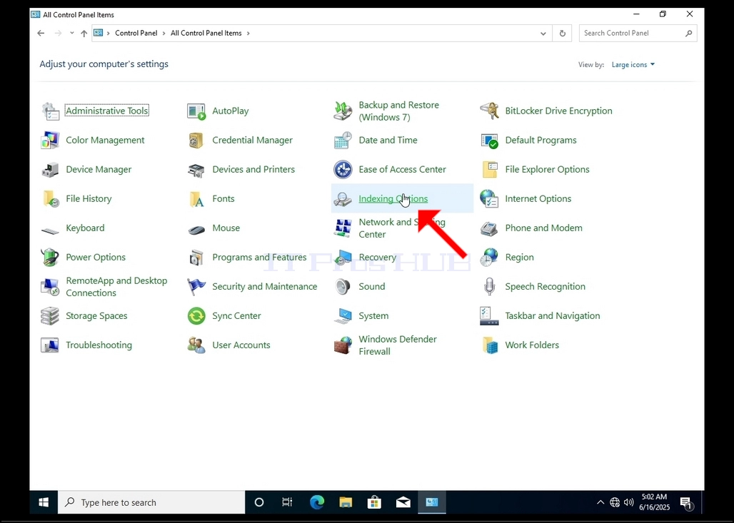Image resolution: width=734 pixels, height=523 pixels.
Task: Expand the chevron after Control Panel breadcrumb
Action: coord(164,34)
